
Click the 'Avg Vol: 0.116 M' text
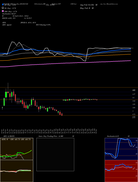[x=89, y=5]
